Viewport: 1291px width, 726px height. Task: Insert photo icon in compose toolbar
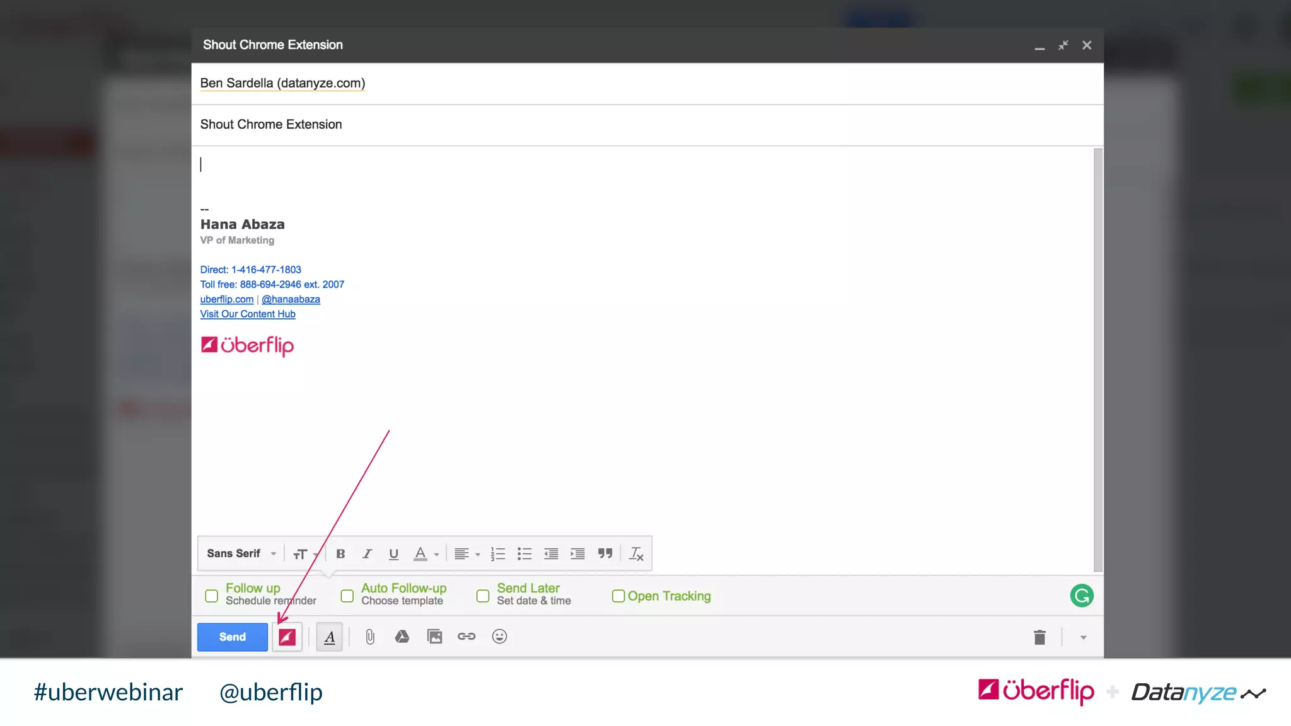tap(435, 637)
